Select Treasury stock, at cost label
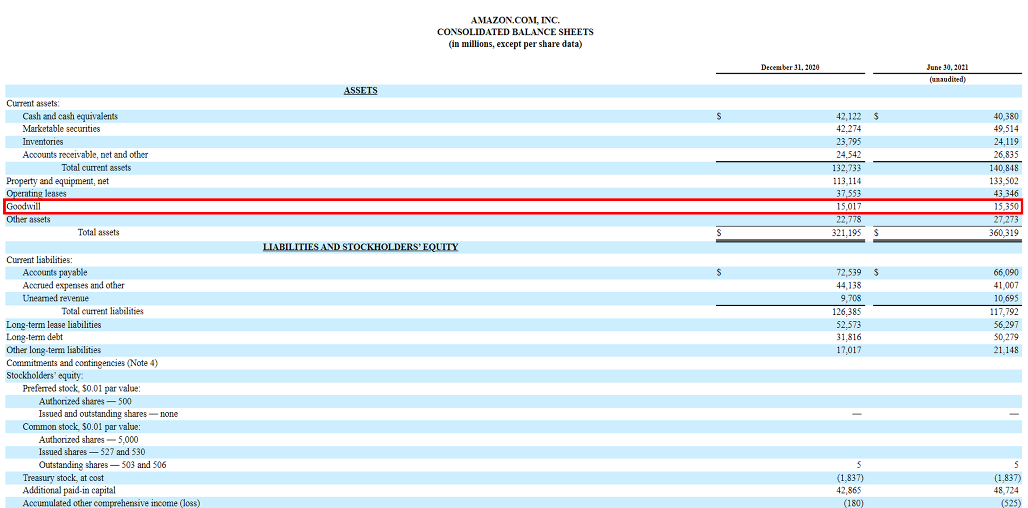 63,478
